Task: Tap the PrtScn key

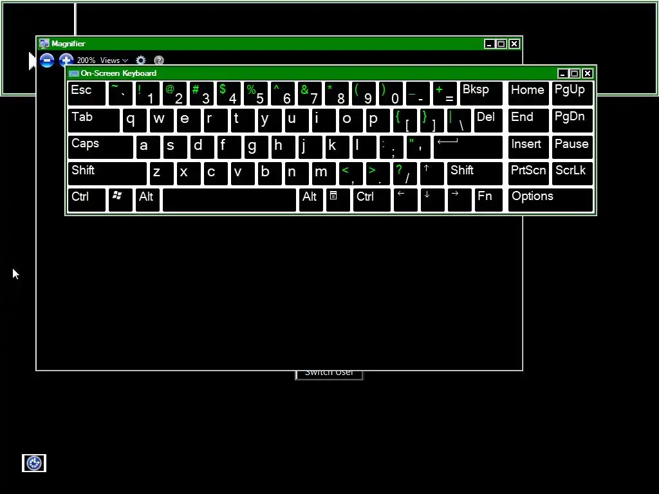Action: [x=528, y=174]
